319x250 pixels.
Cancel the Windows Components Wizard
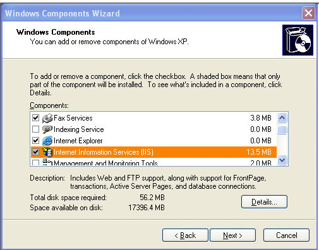click(286, 235)
